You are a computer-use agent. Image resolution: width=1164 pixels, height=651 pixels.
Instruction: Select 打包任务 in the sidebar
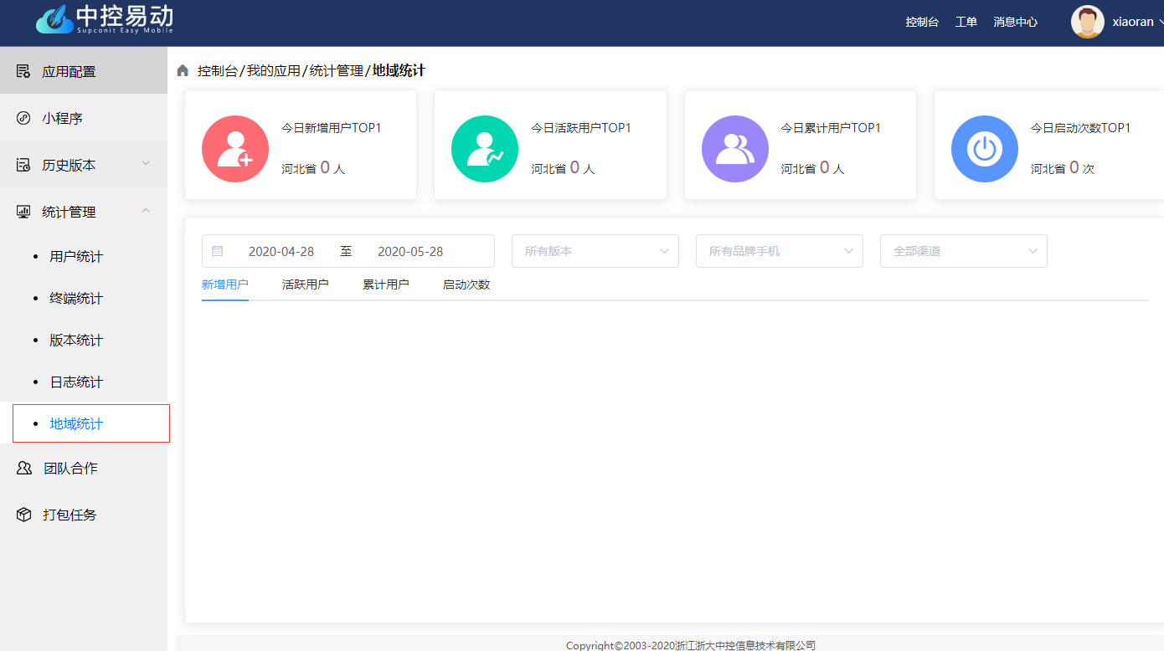click(84, 515)
